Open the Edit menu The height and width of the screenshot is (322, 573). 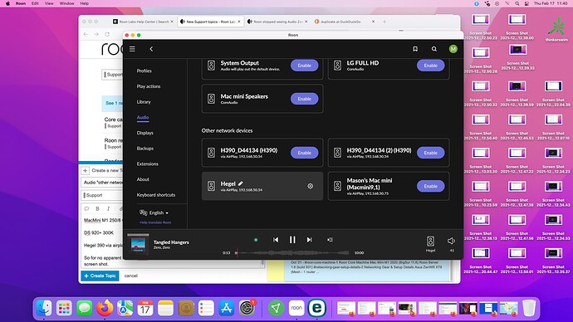click(35, 3)
